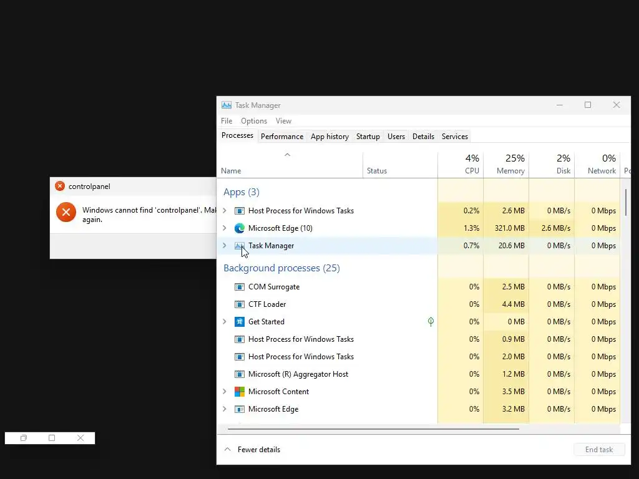Click the Get Started star icon
This screenshot has width=639, height=479.
pyautogui.click(x=239, y=322)
